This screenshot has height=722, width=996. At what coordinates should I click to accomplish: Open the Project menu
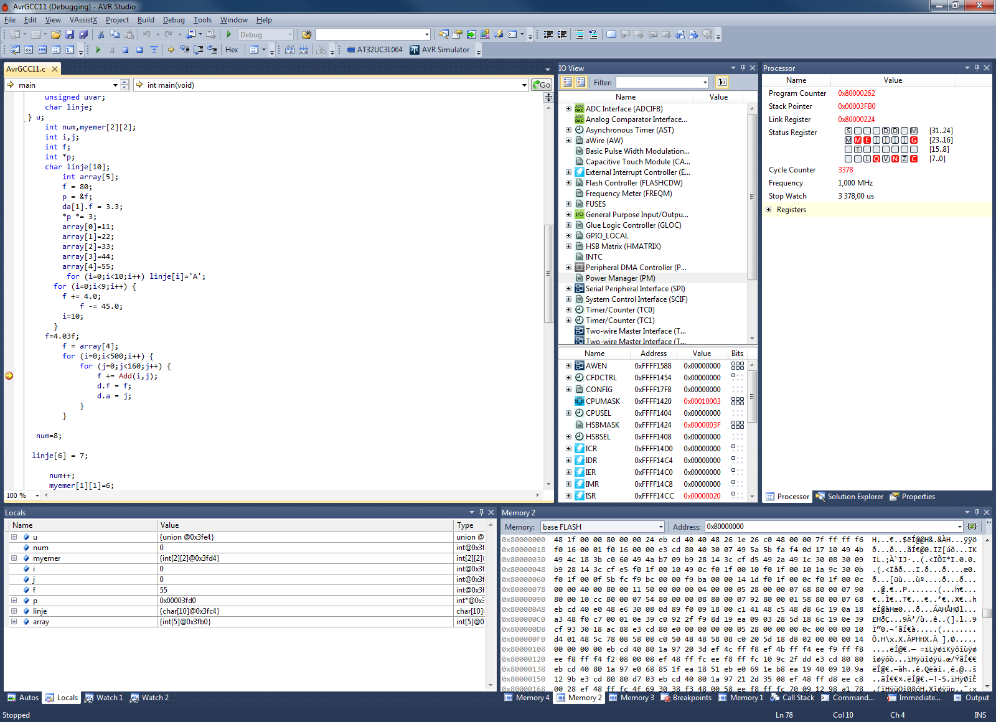[x=117, y=20]
